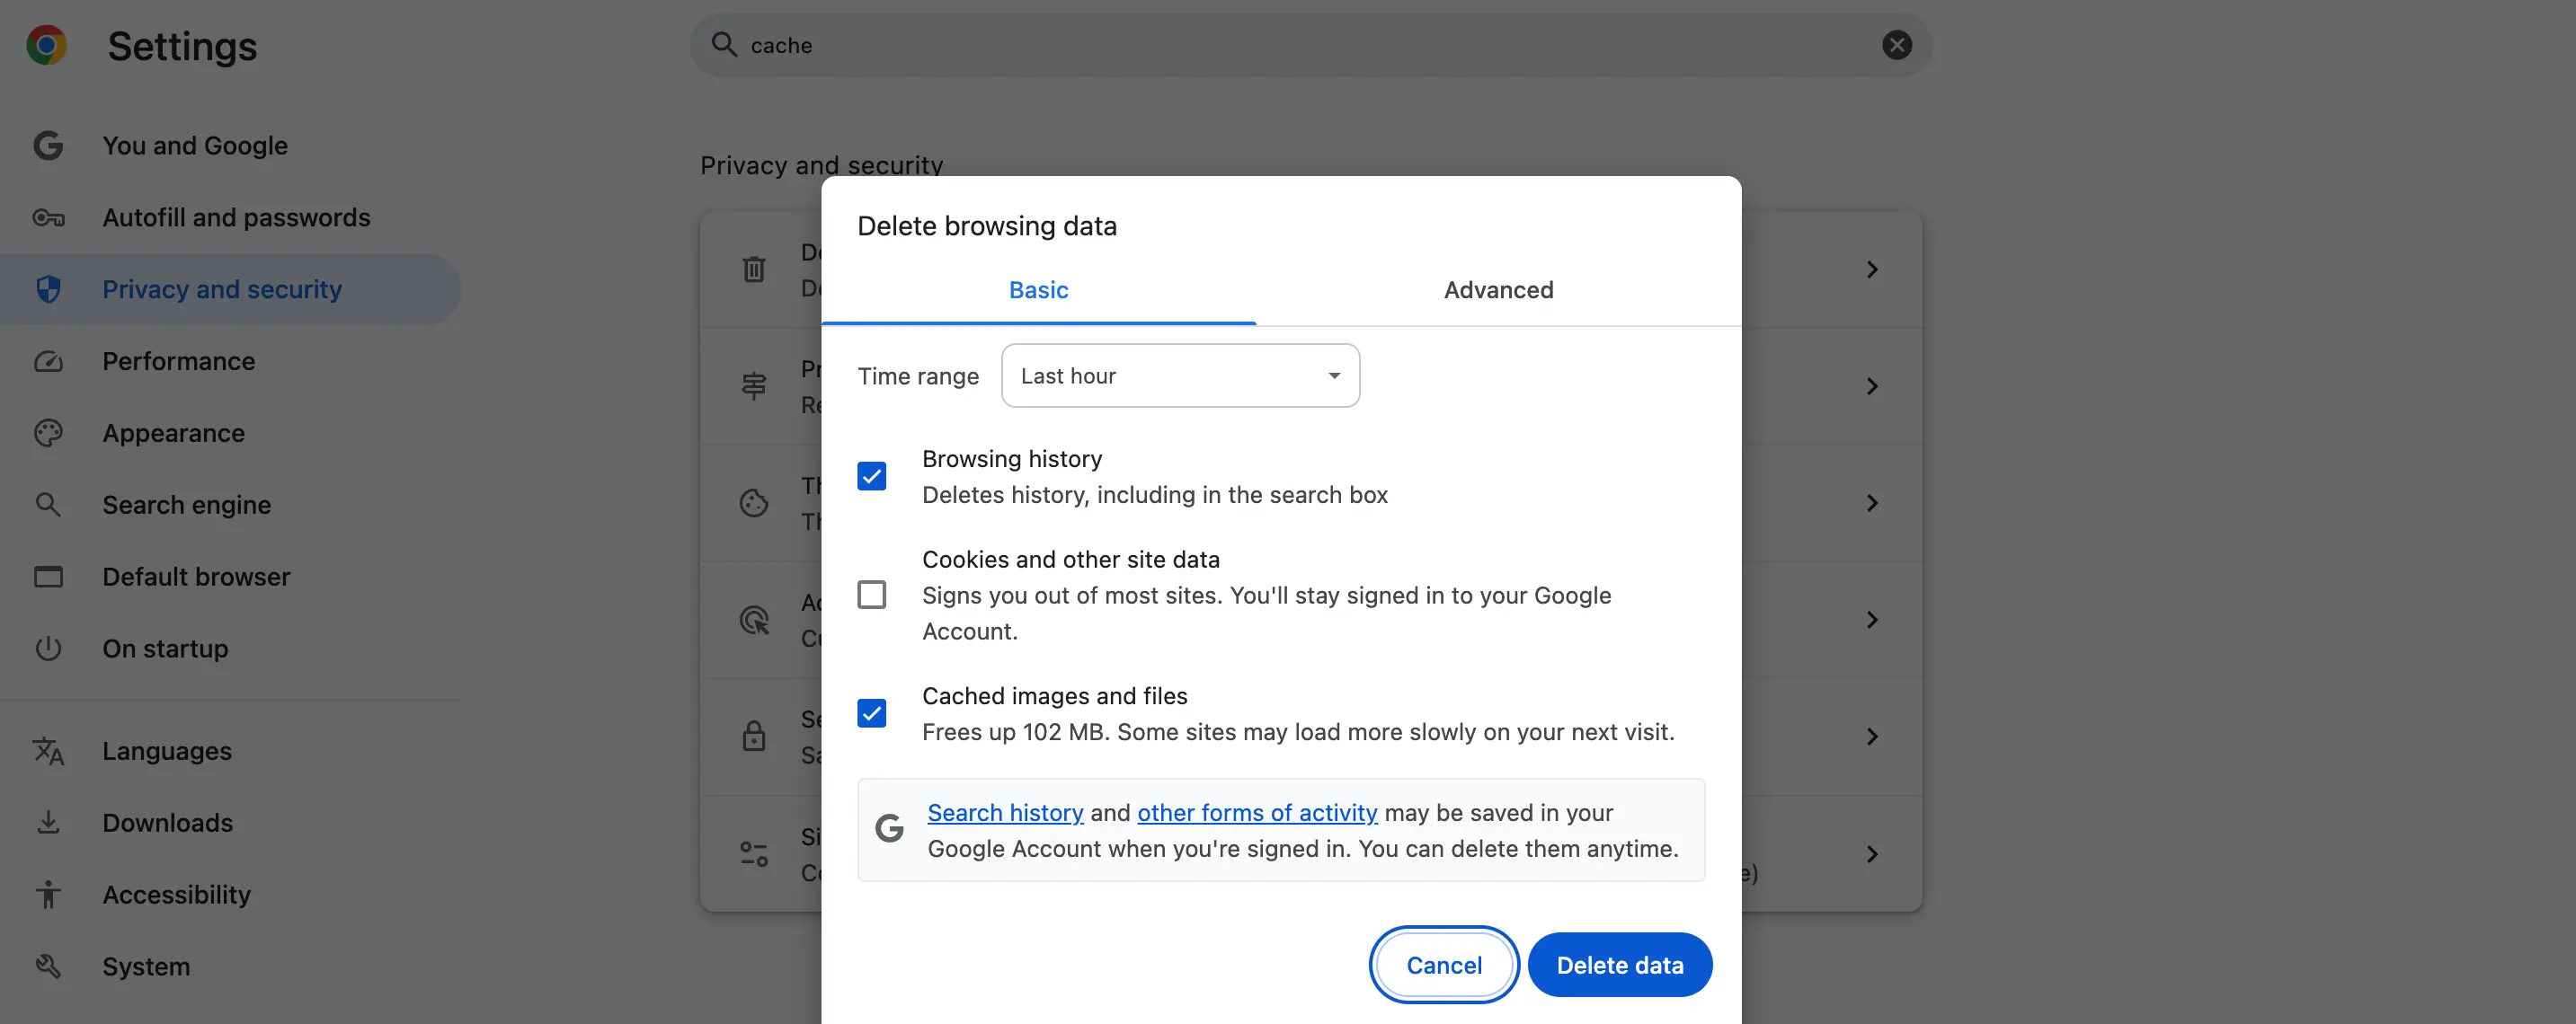The width and height of the screenshot is (2576, 1024).
Task: Click the Appearance palette icon
Action: 48,433
